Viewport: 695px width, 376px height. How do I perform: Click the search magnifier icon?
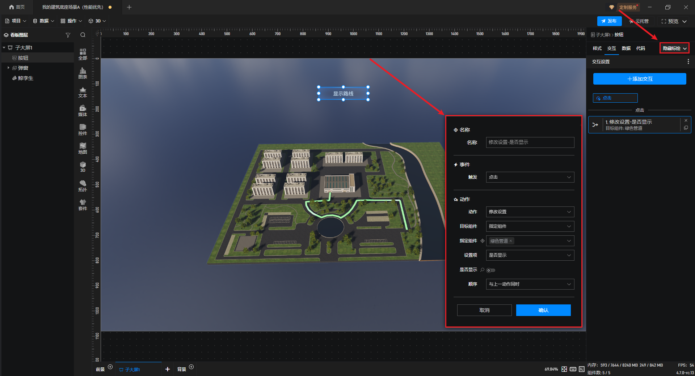[x=83, y=35]
